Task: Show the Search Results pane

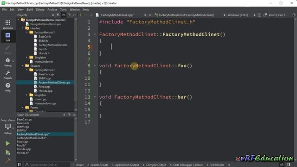Action: coord(98,165)
